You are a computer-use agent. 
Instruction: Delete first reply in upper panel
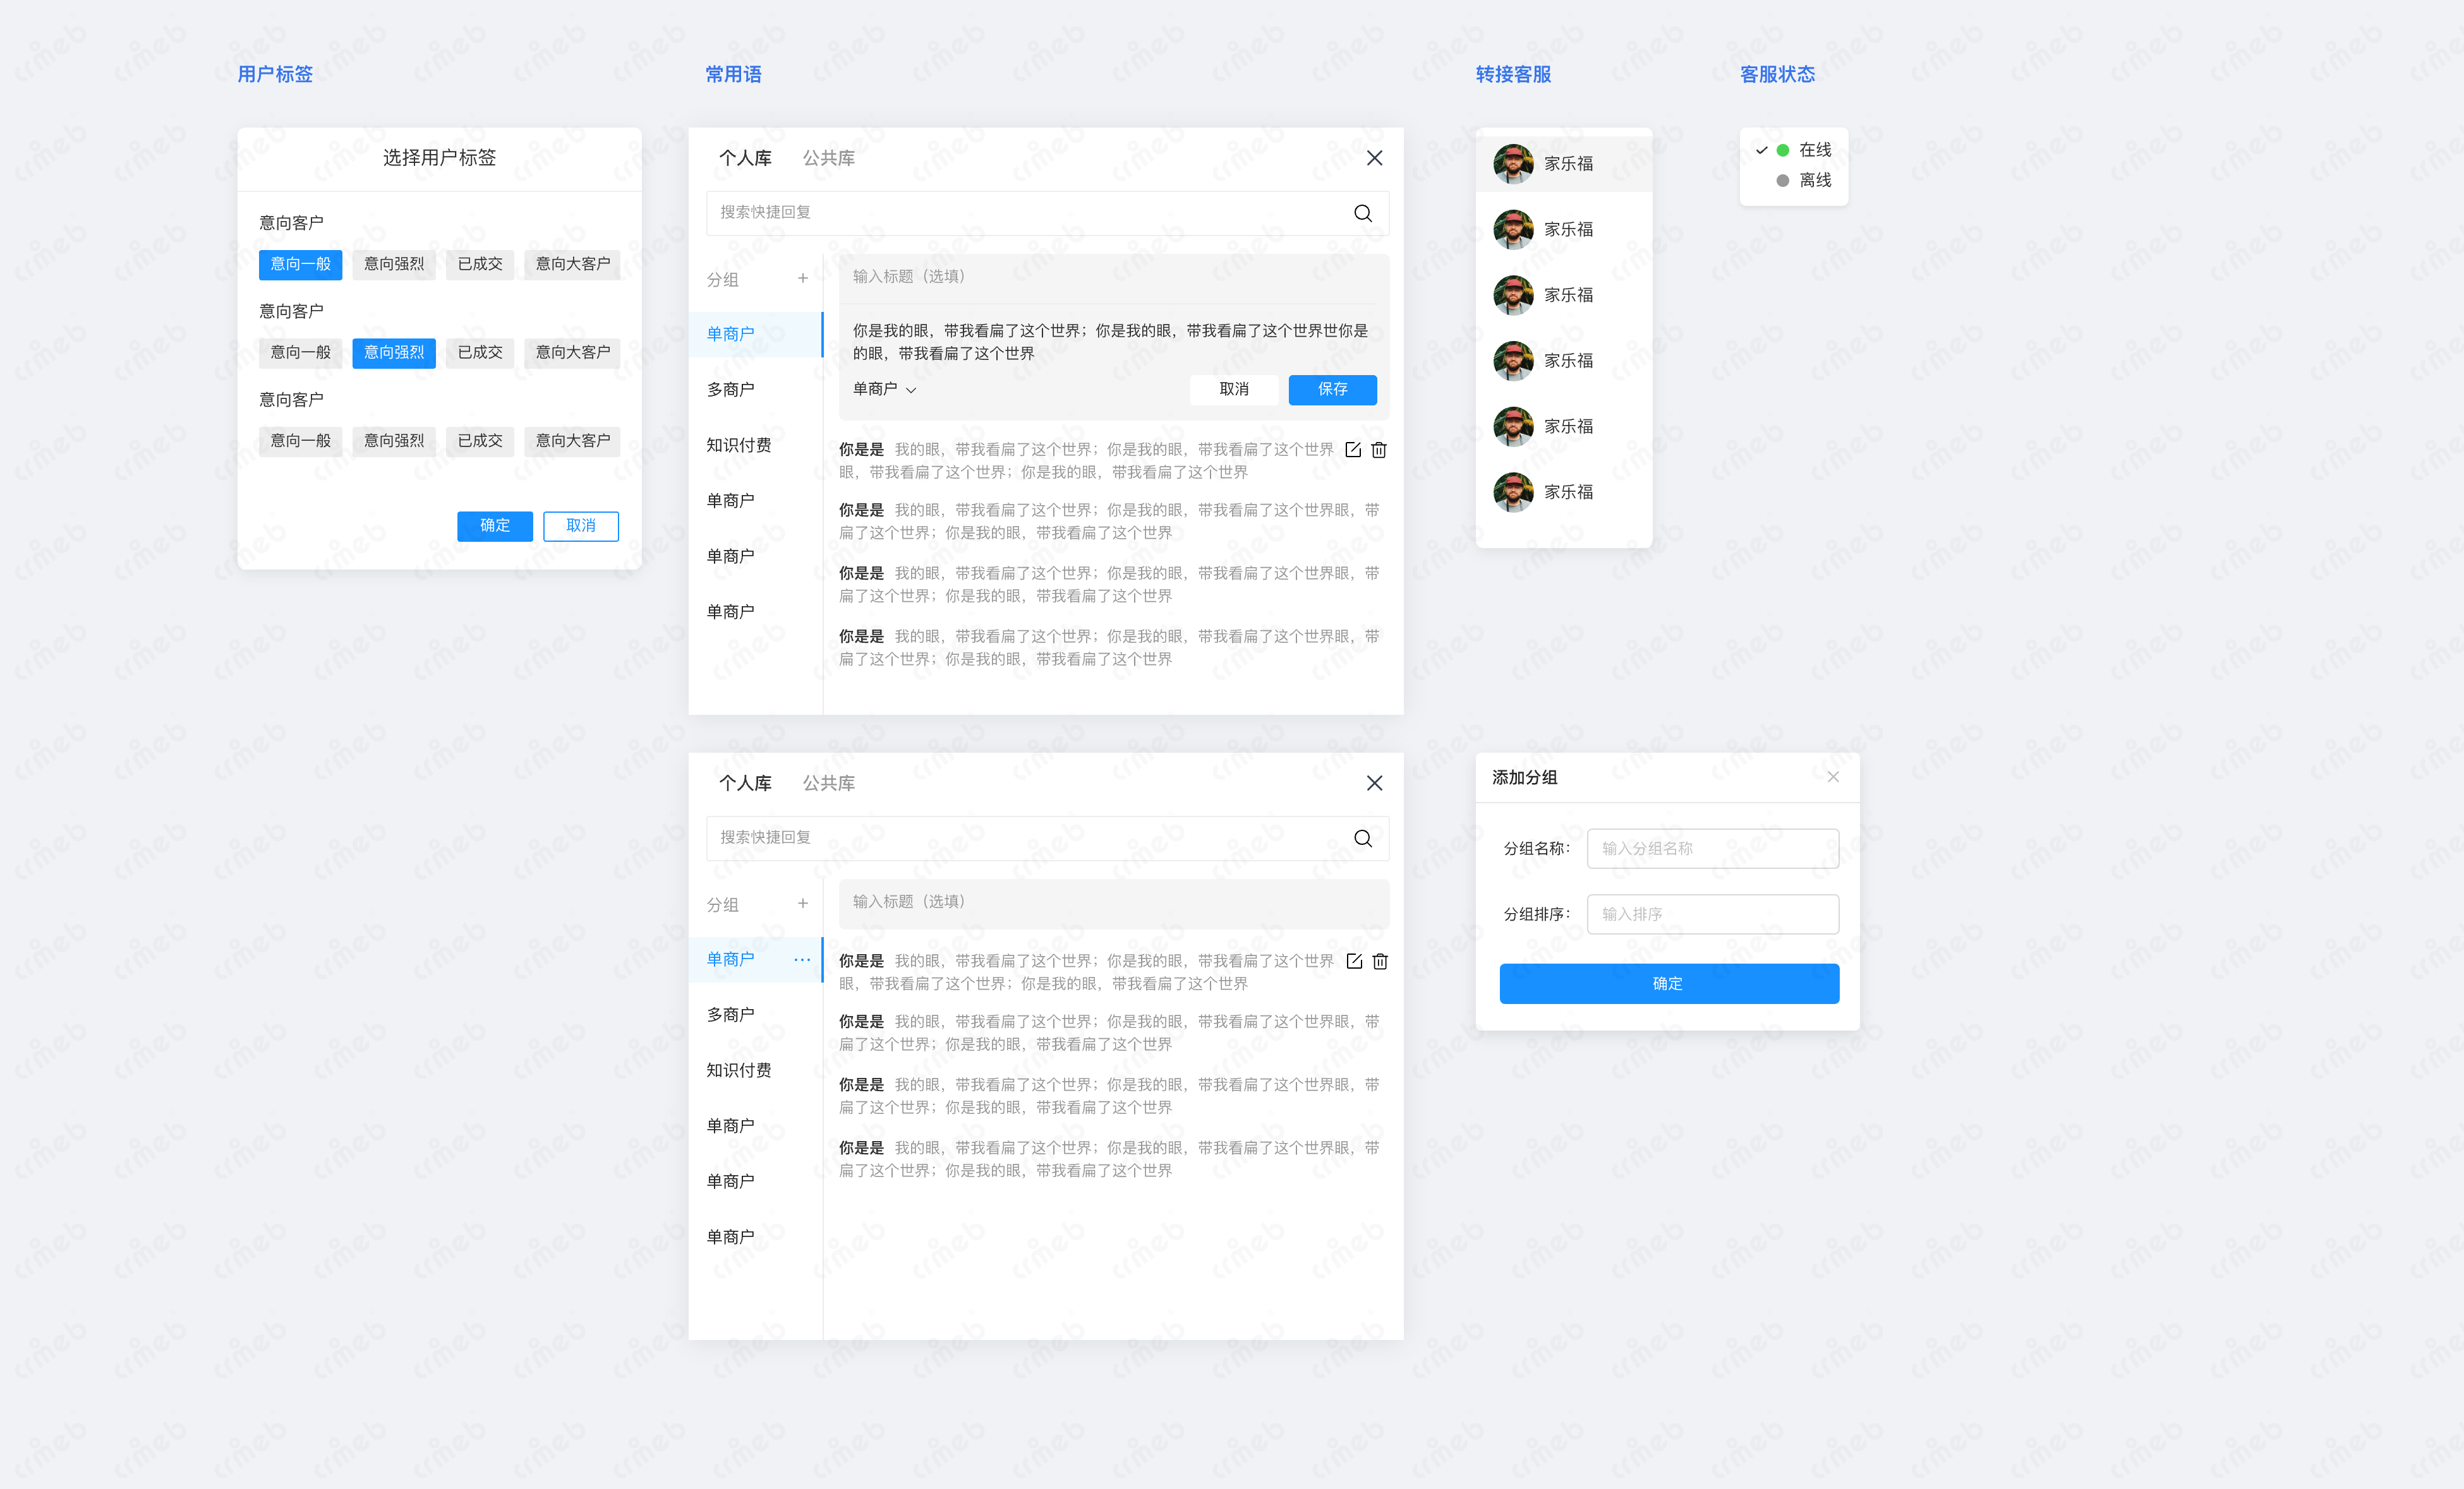1379,450
